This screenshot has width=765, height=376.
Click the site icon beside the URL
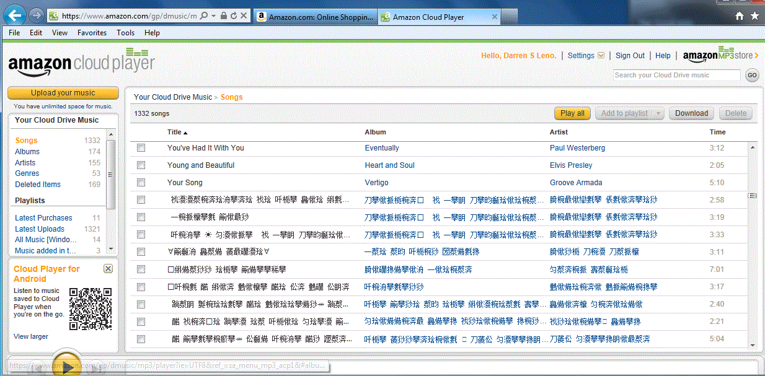[54, 16]
